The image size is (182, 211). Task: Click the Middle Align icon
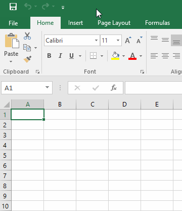click(165, 40)
